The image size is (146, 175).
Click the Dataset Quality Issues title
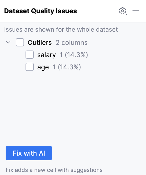point(40,11)
